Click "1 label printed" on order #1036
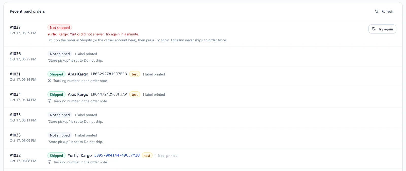 coord(86,54)
